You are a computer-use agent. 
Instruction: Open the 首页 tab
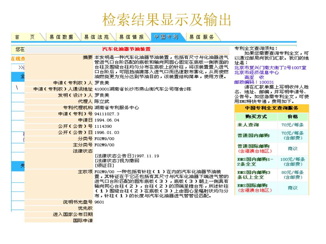coord(25,37)
